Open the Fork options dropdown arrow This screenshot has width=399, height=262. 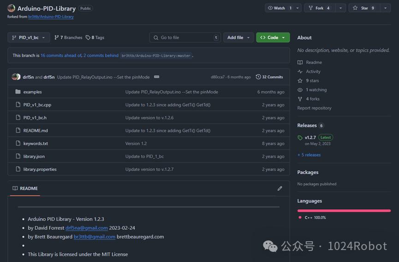click(340, 8)
